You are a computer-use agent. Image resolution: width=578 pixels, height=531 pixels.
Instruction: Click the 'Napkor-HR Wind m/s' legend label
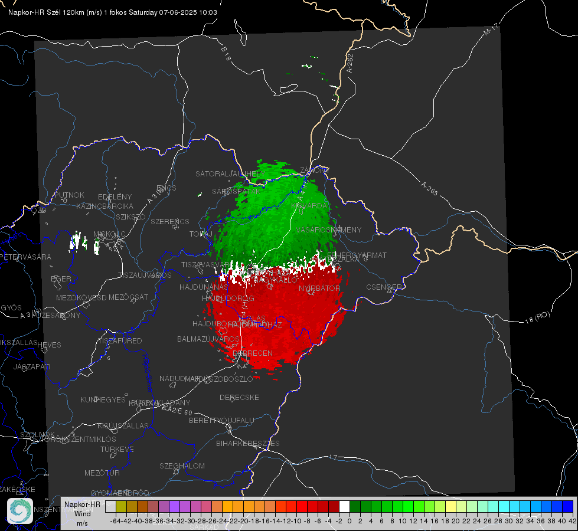tap(82, 513)
